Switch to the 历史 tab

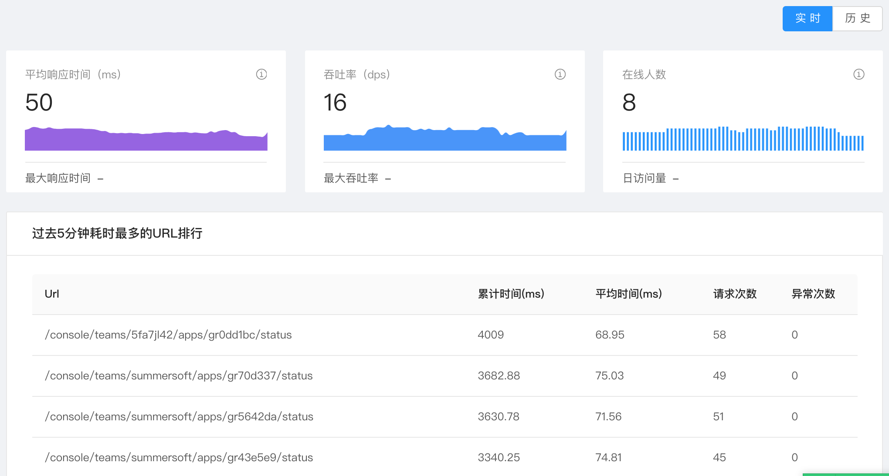(857, 18)
